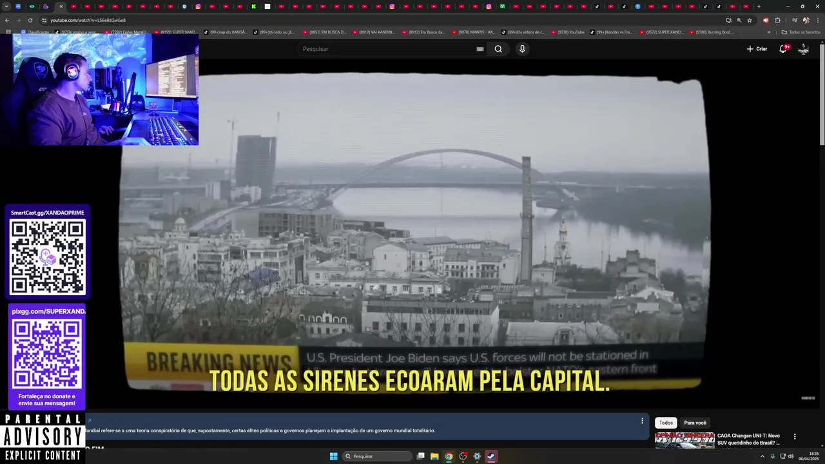
Task: Open Chrome profile avatar
Action: point(806,20)
